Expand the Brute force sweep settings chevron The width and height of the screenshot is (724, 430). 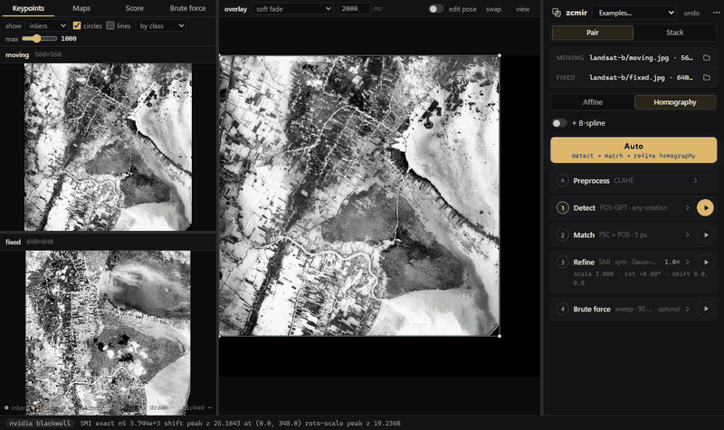click(x=688, y=309)
